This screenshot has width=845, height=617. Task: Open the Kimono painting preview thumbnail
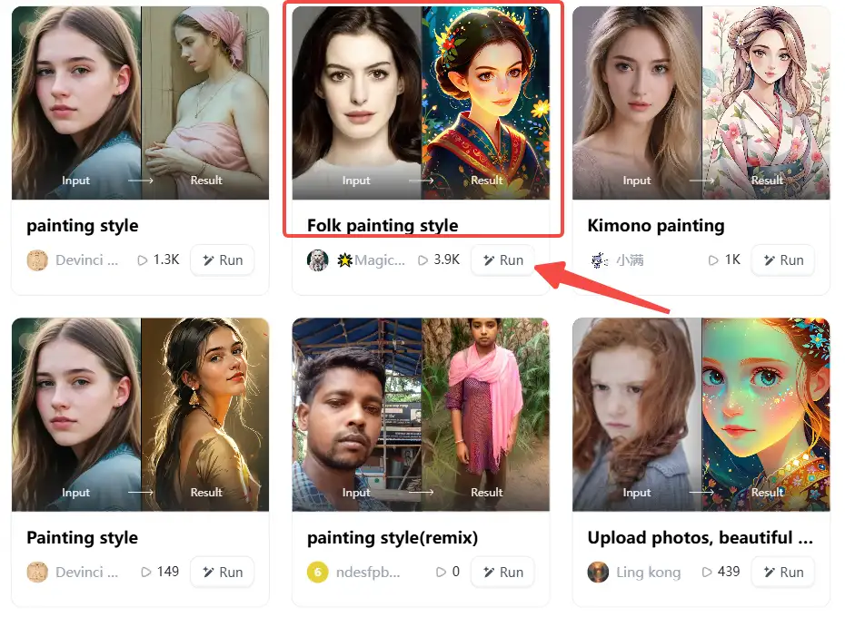[x=701, y=103]
